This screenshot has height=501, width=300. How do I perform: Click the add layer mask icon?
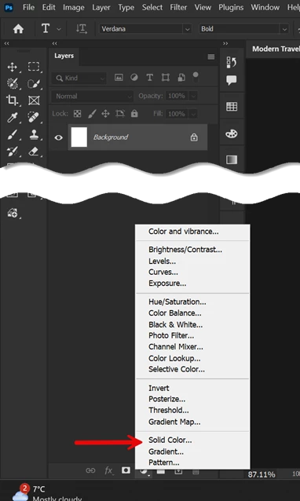point(126,470)
